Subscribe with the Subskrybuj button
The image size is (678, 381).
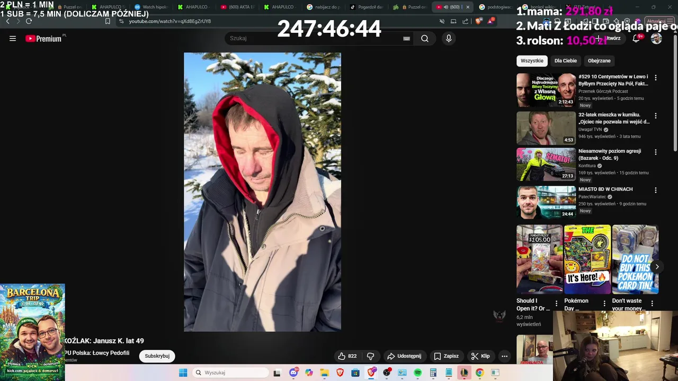point(157,356)
